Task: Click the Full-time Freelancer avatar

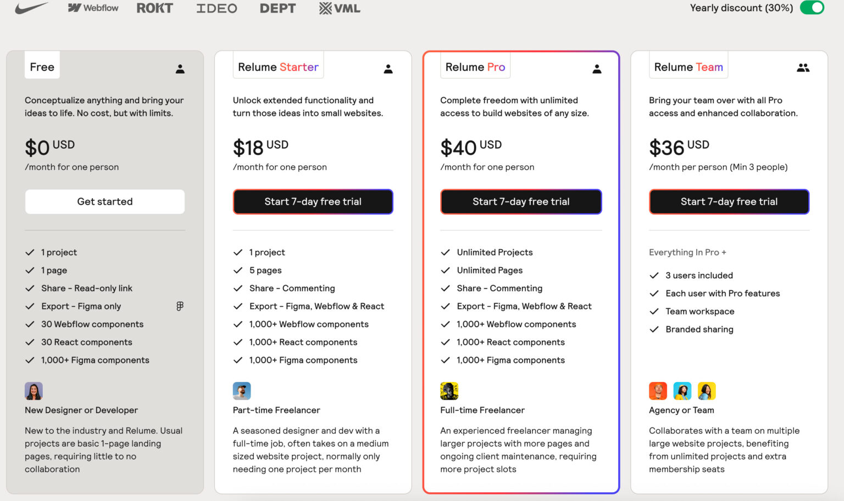Action: (x=449, y=391)
